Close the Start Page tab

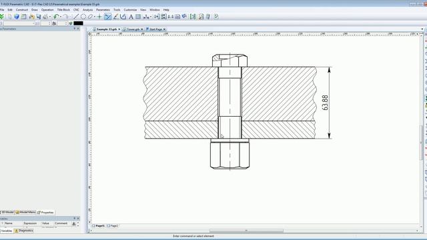(165, 29)
